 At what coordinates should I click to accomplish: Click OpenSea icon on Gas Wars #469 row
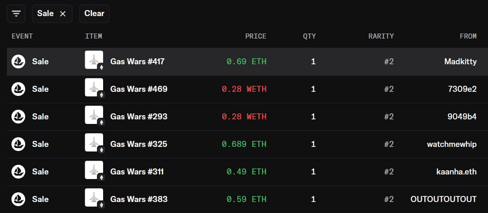click(x=18, y=89)
